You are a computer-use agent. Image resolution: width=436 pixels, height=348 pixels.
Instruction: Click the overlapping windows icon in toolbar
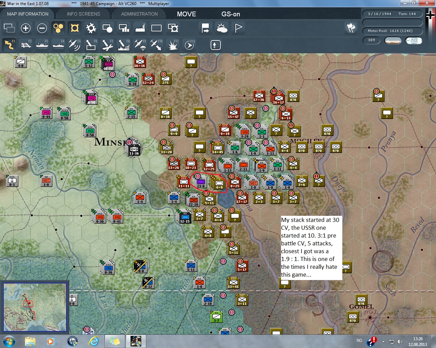click(9, 28)
